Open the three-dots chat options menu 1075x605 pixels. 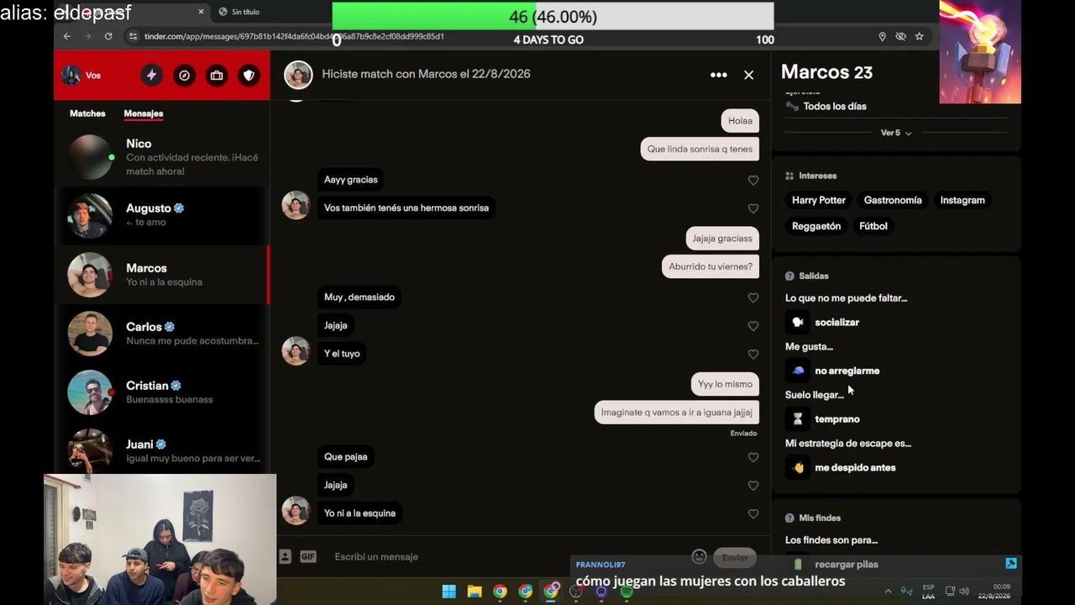[x=719, y=75]
